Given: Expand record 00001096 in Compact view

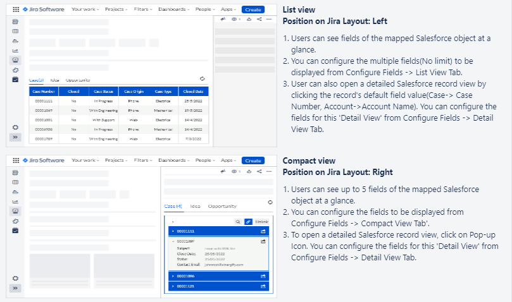Looking at the screenshot, I should point(173,276).
